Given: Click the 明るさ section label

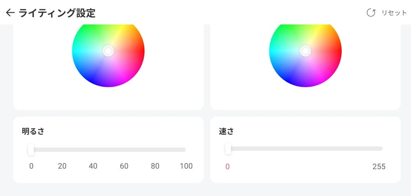Looking at the screenshot, I should click(33, 131).
